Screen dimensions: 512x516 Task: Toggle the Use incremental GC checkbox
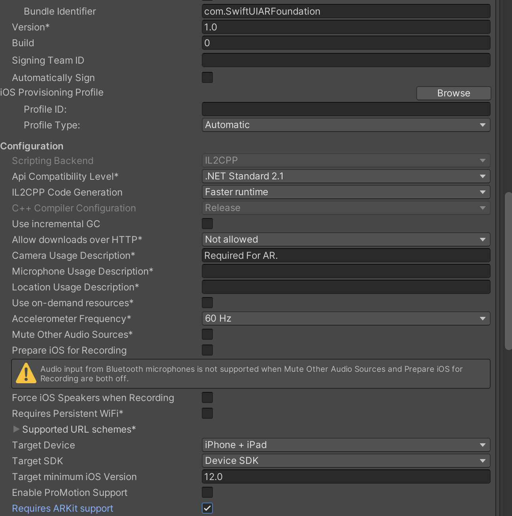pos(207,224)
